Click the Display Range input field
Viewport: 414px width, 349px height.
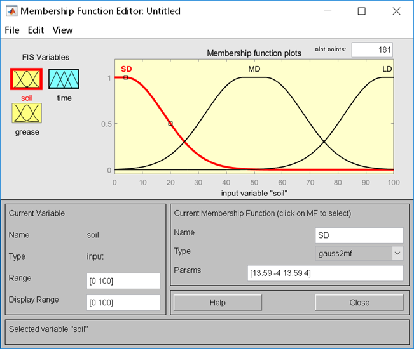click(x=123, y=303)
